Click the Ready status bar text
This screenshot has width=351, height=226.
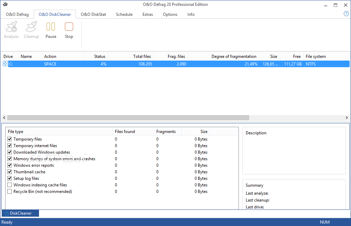point(7,222)
